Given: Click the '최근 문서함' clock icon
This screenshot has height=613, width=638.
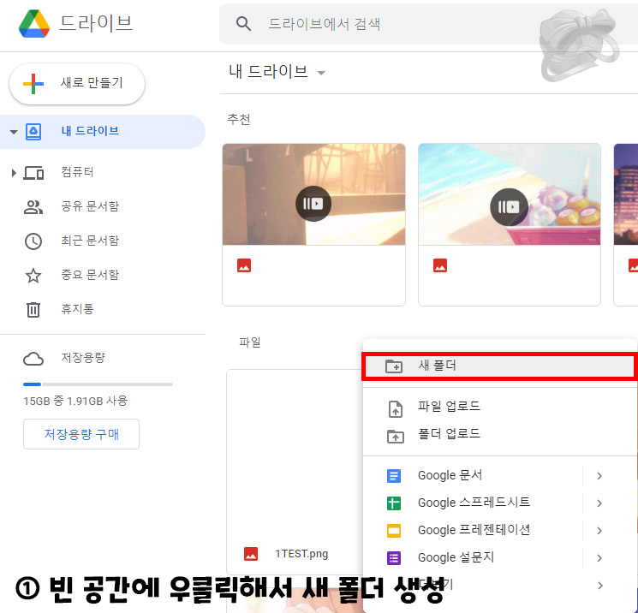Looking at the screenshot, I should [33, 241].
